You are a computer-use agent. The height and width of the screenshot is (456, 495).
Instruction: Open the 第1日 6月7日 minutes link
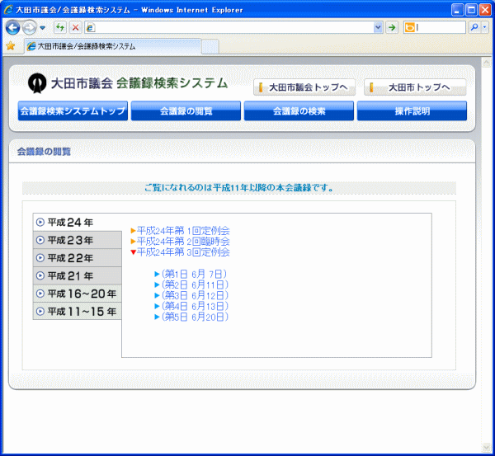click(x=191, y=274)
